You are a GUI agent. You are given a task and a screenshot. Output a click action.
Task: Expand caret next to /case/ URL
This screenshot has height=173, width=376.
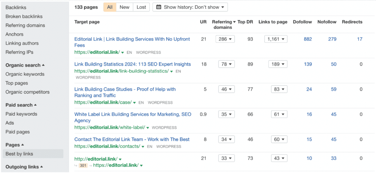pyautogui.click(x=134, y=103)
